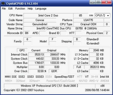The width and height of the screenshot is (113, 95).
Task: Click the Name String field with E6750
Action: point(67,28)
